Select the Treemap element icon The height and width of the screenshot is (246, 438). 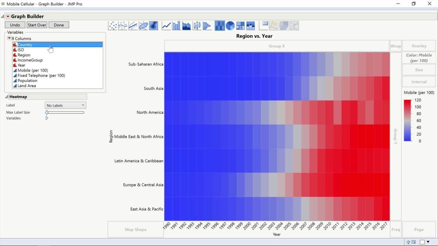240,25
